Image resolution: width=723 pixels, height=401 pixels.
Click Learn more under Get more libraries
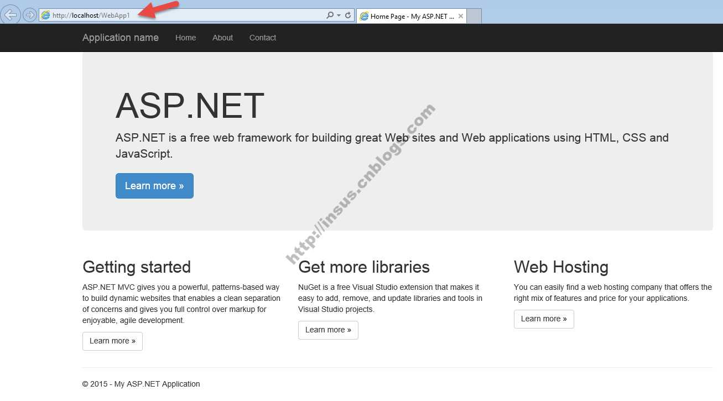coord(328,330)
